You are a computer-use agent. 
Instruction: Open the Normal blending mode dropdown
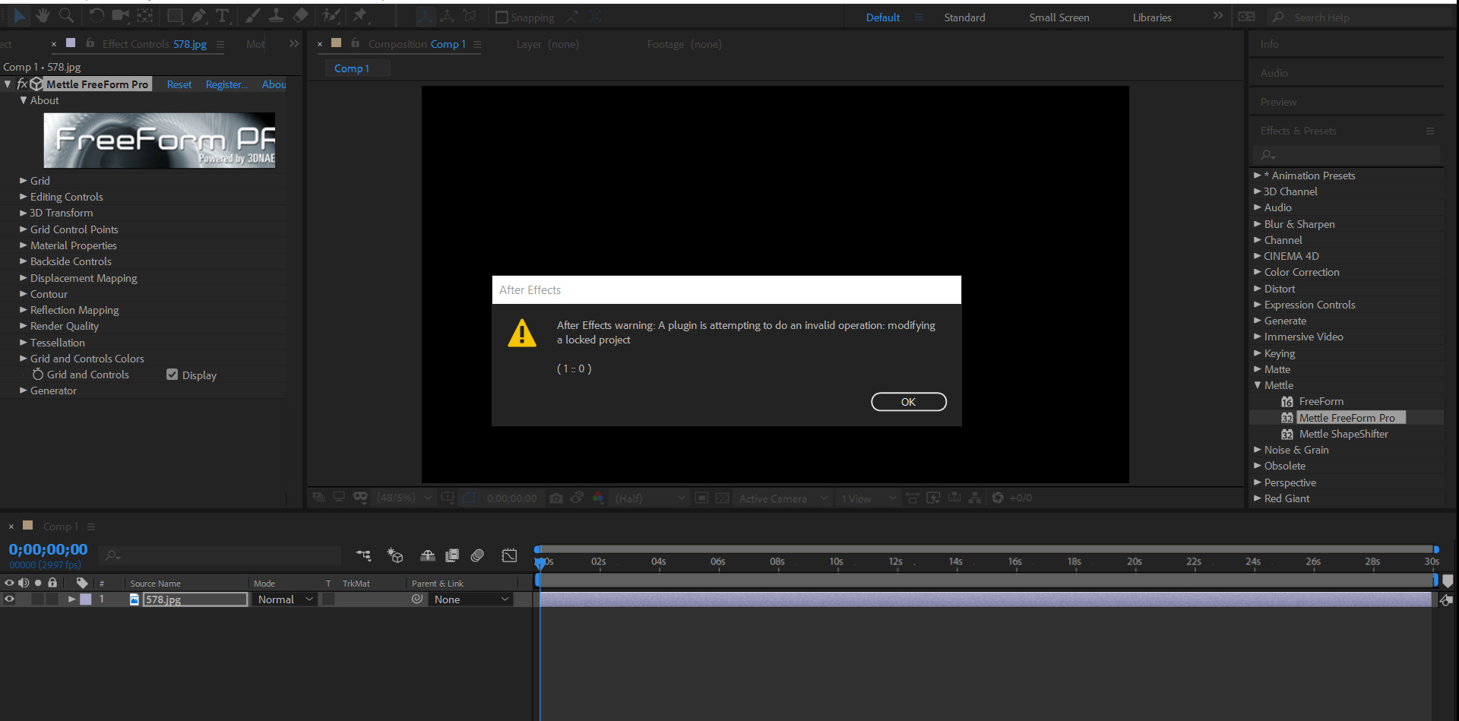click(x=285, y=599)
